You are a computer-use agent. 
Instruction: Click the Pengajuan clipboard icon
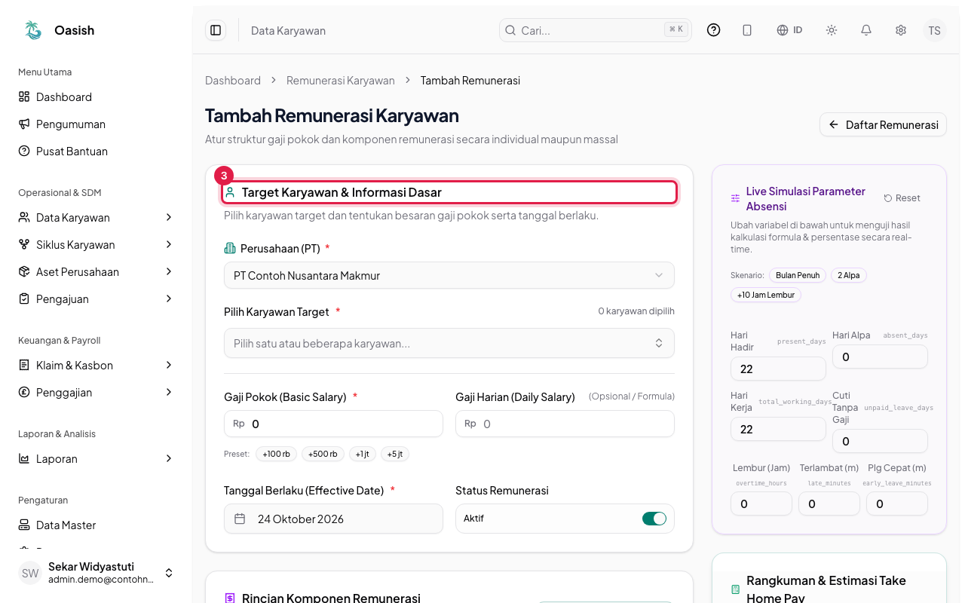pyautogui.click(x=24, y=298)
